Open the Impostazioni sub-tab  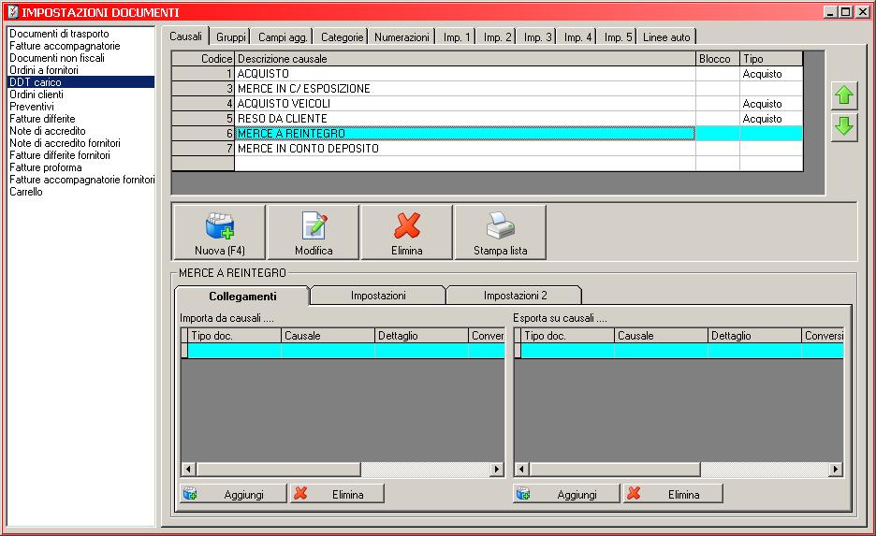[x=378, y=296]
